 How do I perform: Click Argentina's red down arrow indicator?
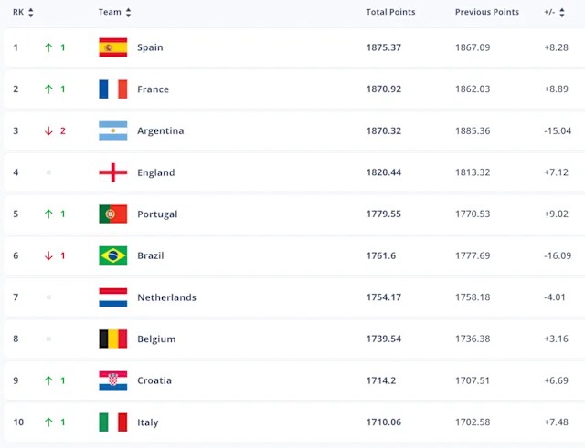[48, 130]
